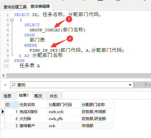This screenshot has height=138, width=151.
Task: Select the 查询编辑器 tab
Action: [40, 6]
